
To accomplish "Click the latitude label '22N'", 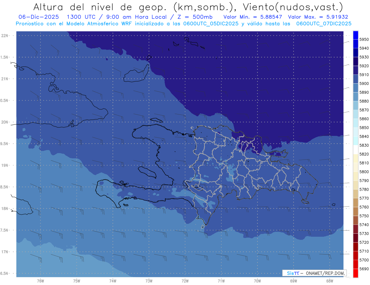I will click(x=5, y=35).
